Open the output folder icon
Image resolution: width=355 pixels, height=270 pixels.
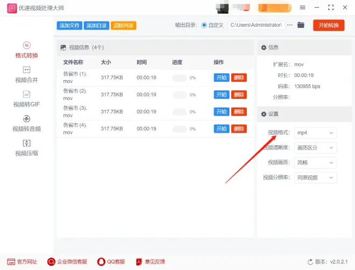[301, 25]
